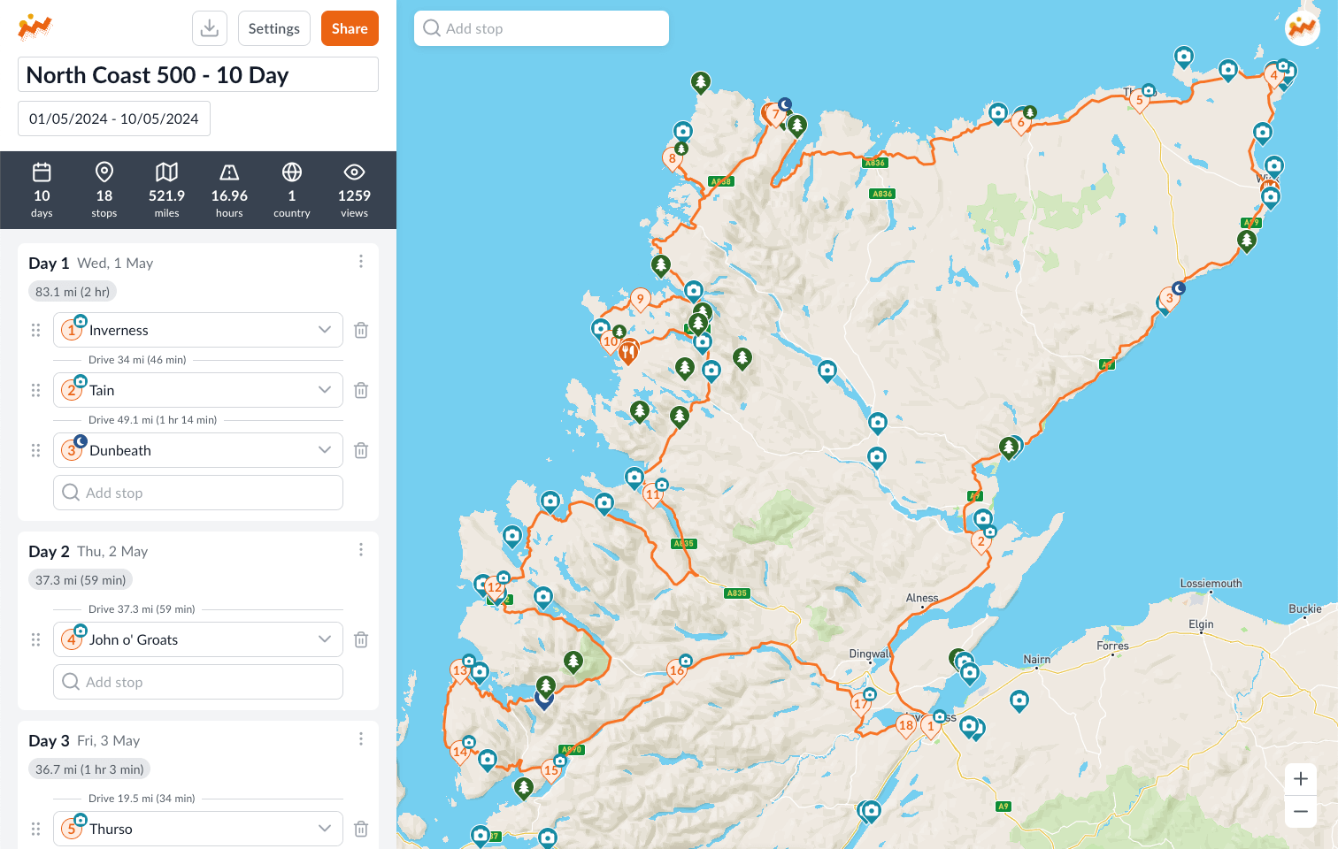
Task: Expand the Dunbeath stop dropdown
Action: pos(325,450)
